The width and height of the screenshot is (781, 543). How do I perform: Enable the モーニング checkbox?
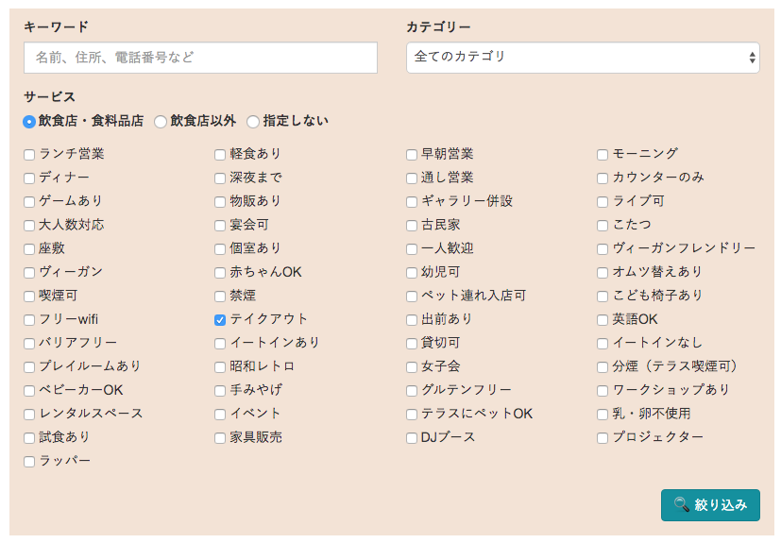click(603, 155)
